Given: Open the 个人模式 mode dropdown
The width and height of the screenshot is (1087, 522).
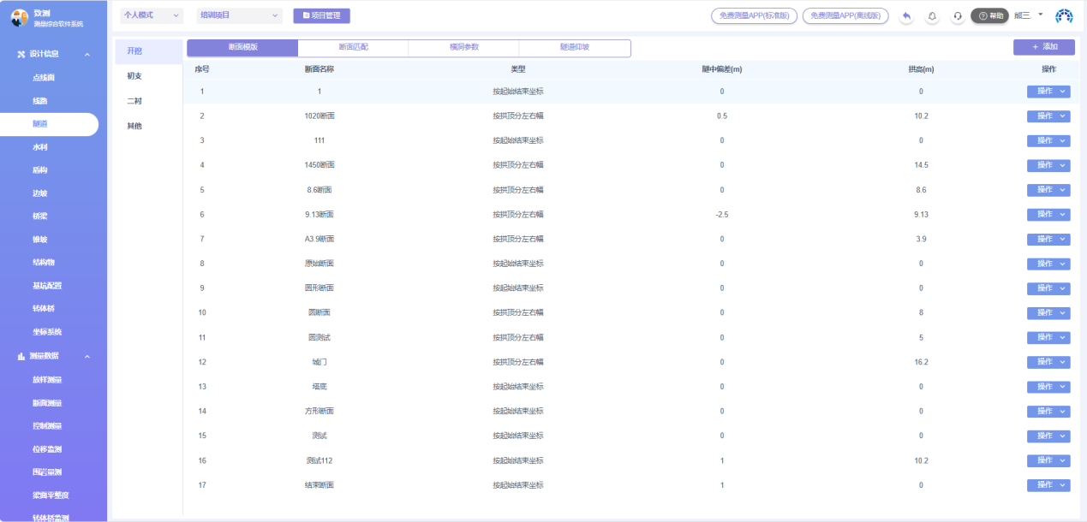Looking at the screenshot, I should coord(152,15).
